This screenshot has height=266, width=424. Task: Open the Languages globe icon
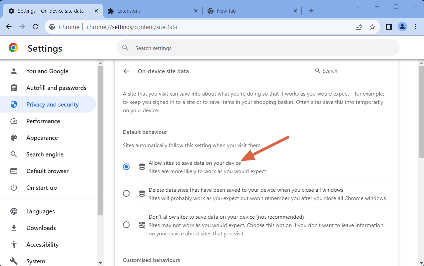click(13, 211)
